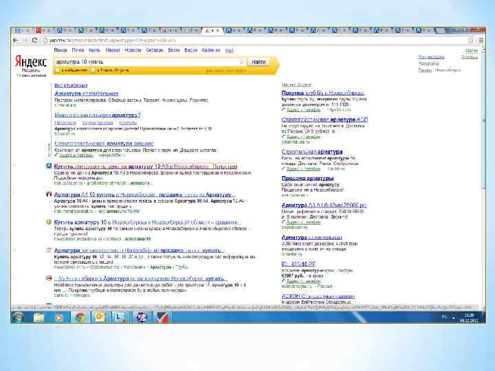Screen dimensions: 495x371
Task: Open the Словари service tab
Action: point(155,50)
